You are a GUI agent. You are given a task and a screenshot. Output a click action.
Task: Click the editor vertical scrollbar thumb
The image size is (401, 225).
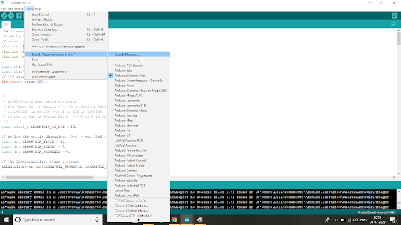(x=398, y=39)
